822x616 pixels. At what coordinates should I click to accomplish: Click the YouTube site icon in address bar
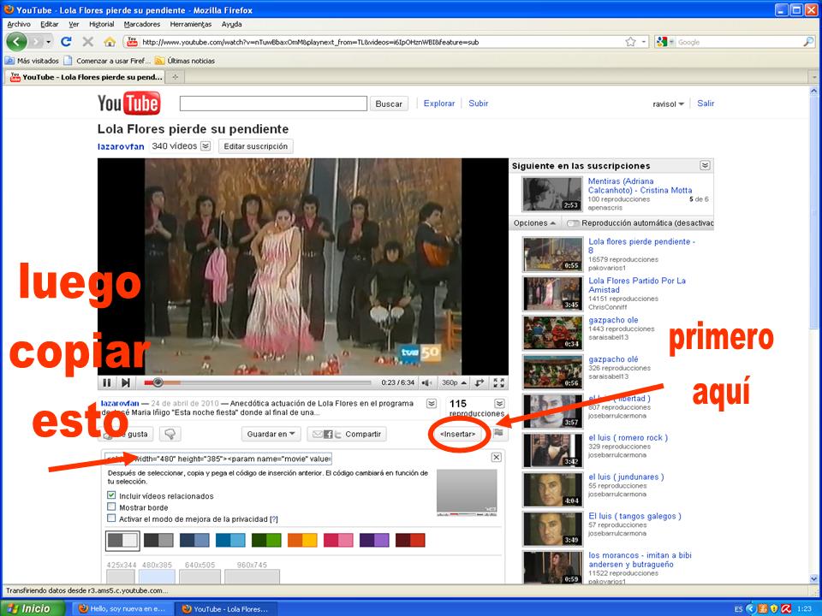(x=132, y=42)
